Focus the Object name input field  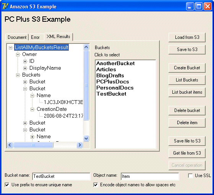tap(150, 176)
